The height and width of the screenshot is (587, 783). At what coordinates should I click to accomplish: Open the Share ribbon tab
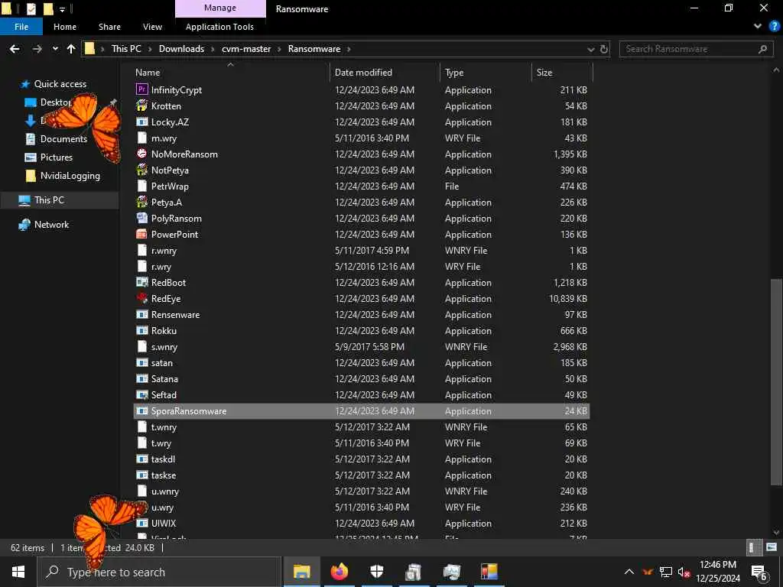[109, 27]
